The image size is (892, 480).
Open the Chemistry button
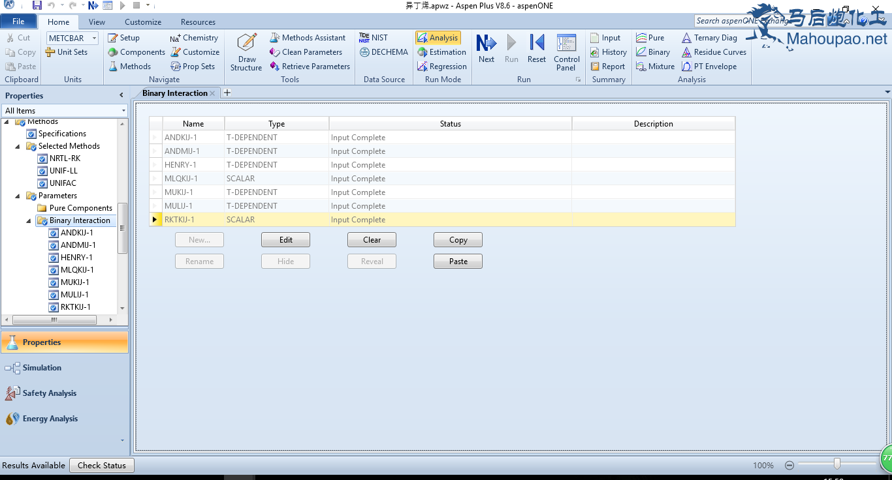pos(194,38)
